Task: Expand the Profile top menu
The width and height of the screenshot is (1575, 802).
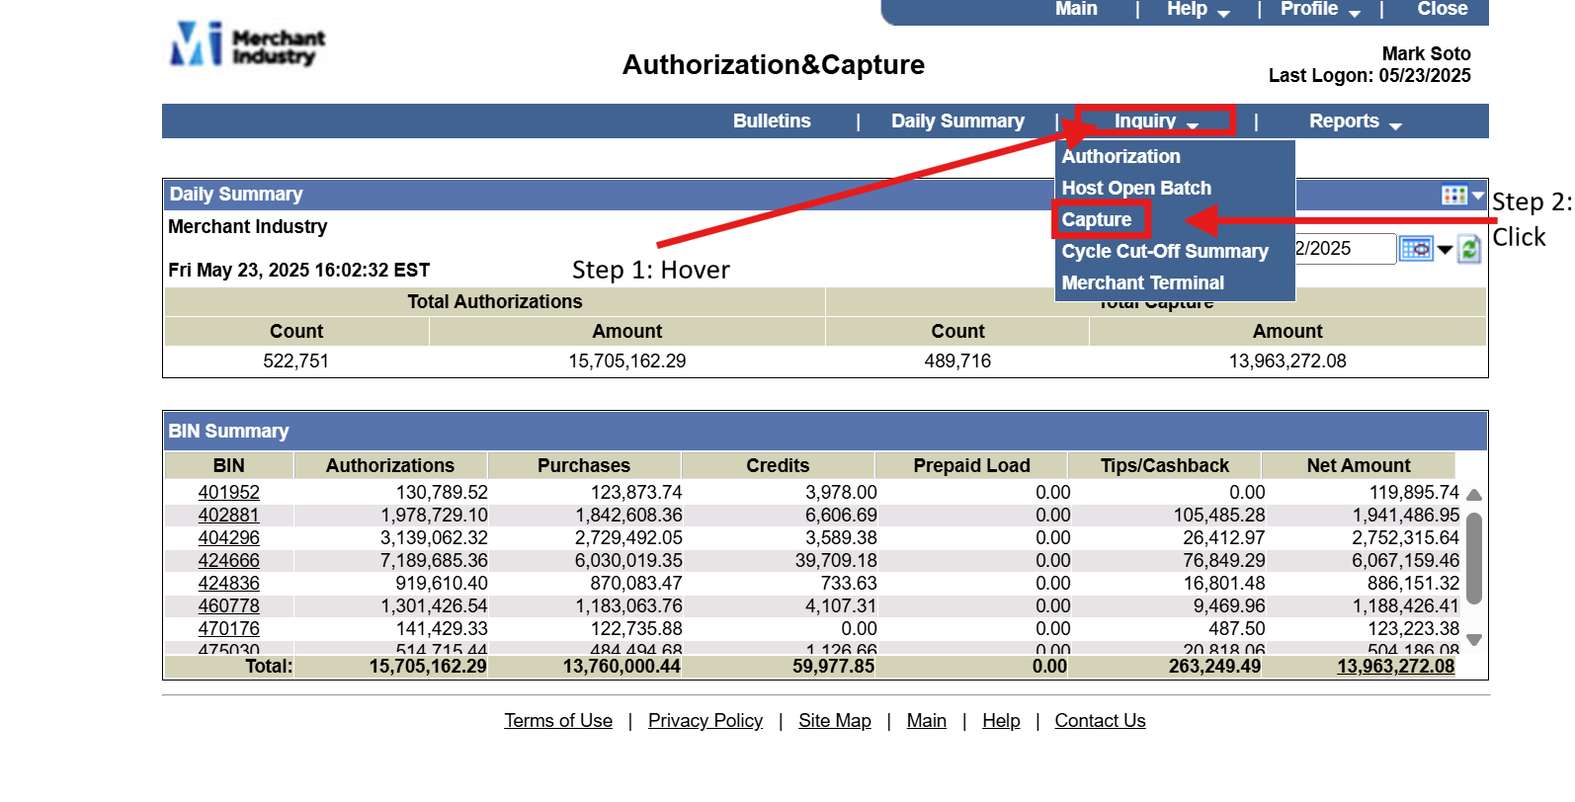Action: tap(1320, 9)
